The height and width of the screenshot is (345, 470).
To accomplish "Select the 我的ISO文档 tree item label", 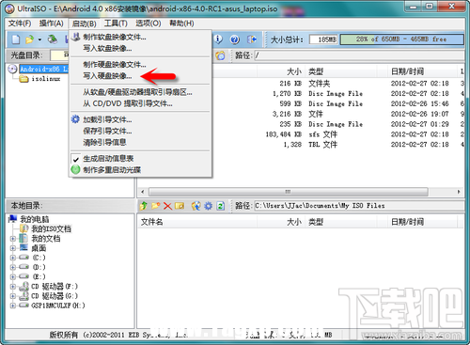I will click(52, 228).
